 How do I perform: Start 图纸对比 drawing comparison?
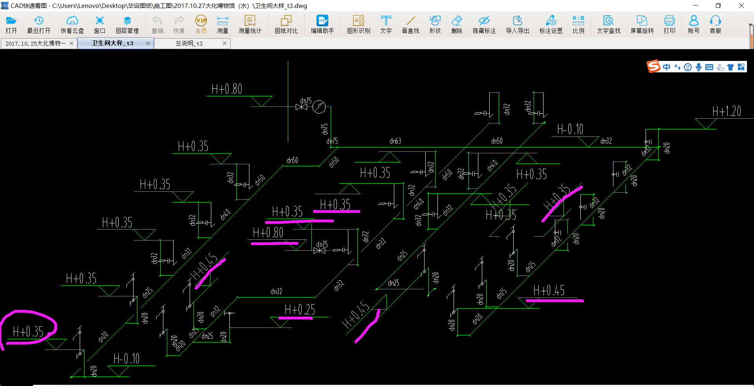click(286, 24)
